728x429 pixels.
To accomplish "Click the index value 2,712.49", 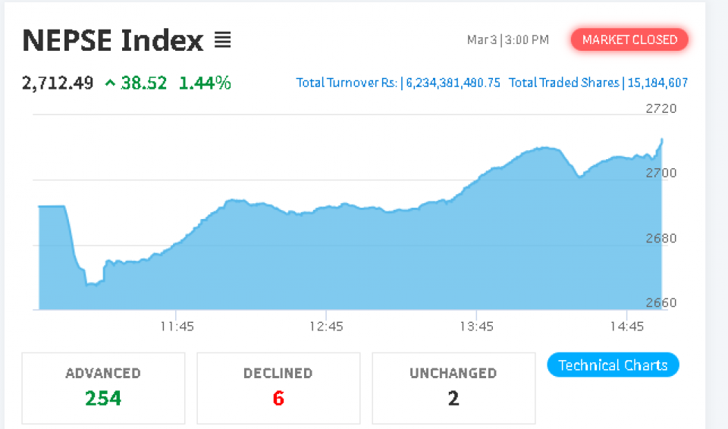I will 58,83.
